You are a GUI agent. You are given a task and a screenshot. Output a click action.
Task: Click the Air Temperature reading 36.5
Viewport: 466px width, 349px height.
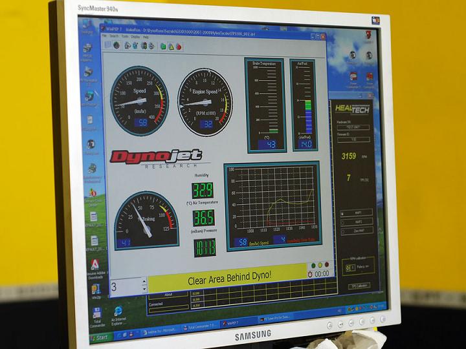click(x=204, y=218)
